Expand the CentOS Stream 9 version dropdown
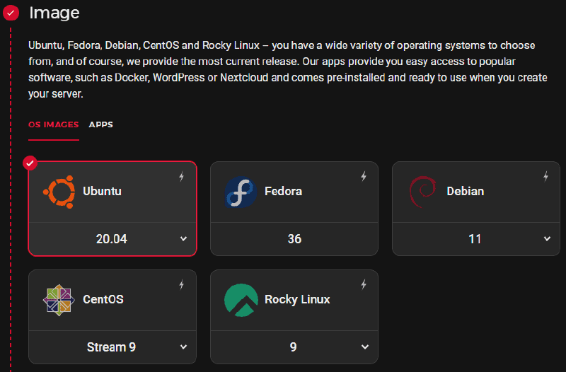 [x=183, y=347]
